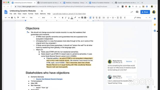Collapse the menus with the up chevron
Viewport: 160px width, 90px height.
[150, 18]
